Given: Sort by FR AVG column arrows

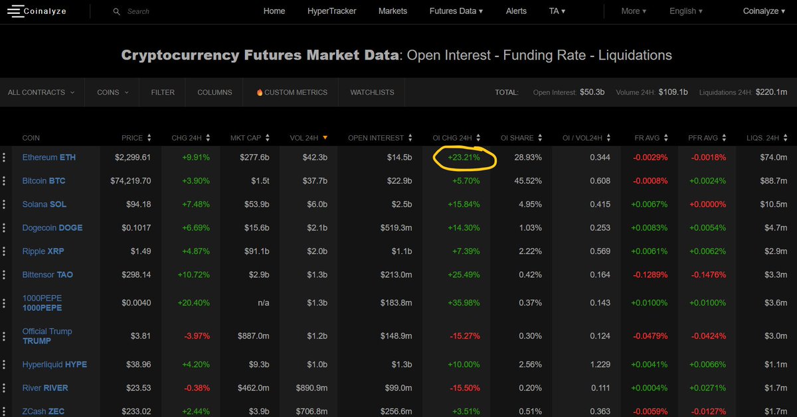Looking at the screenshot, I should tap(667, 138).
